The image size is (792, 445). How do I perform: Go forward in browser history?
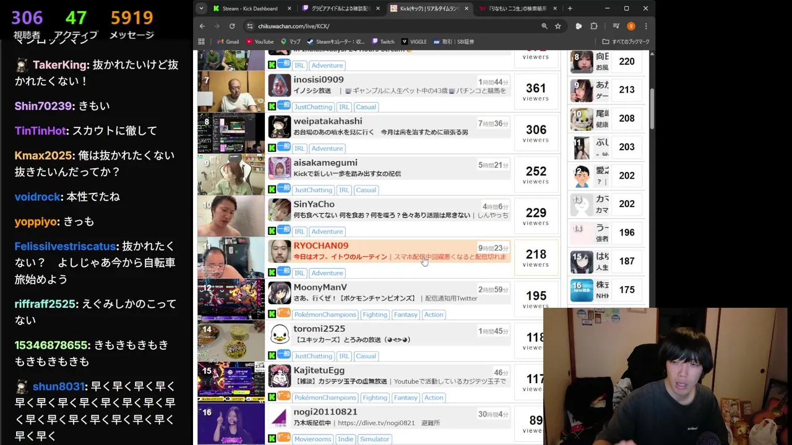[x=217, y=26]
